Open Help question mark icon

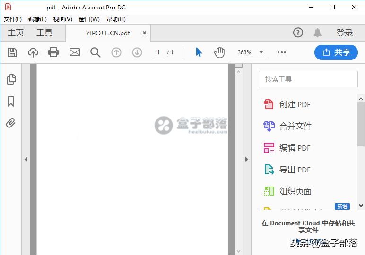click(x=298, y=33)
